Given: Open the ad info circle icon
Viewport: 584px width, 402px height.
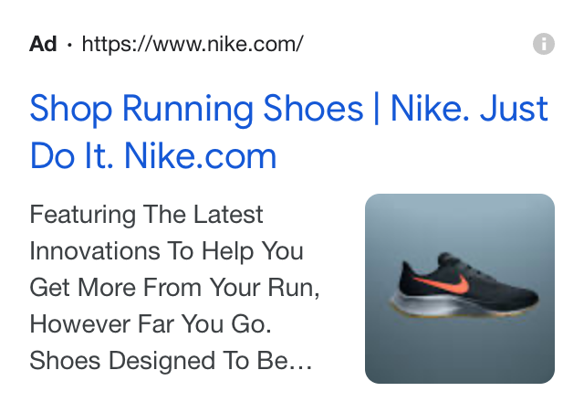Looking at the screenshot, I should coord(544,44).
